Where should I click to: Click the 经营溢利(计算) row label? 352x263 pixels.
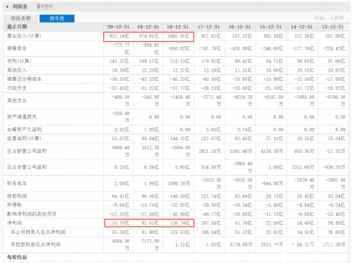coord(24,138)
